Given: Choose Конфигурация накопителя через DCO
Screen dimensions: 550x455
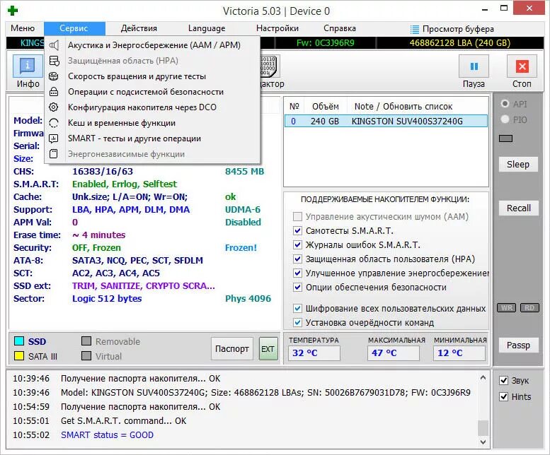Looking at the screenshot, I should click(153, 107).
